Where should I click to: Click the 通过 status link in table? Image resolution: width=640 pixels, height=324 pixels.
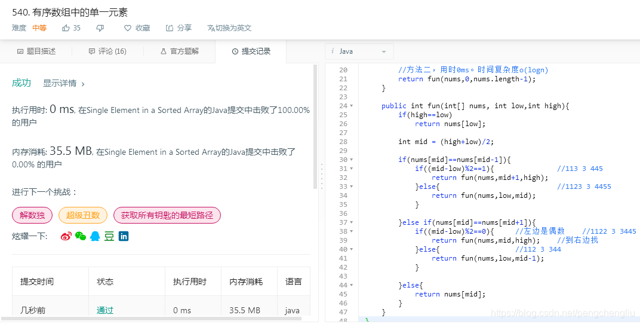click(x=105, y=310)
